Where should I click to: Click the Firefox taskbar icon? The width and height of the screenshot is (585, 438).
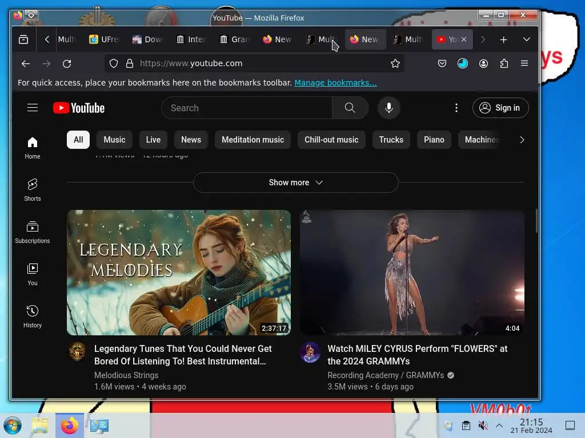70,425
